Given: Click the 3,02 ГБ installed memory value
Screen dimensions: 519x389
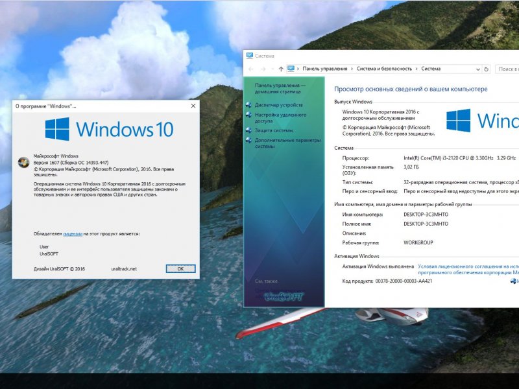Looking at the screenshot, I should pyautogui.click(x=411, y=167).
